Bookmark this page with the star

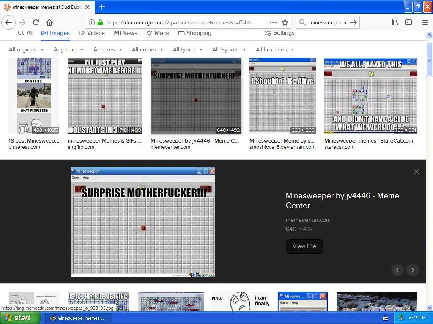coord(285,22)
